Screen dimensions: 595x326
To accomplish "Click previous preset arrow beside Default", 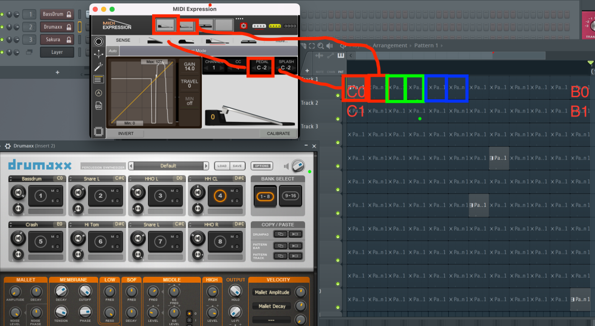I will pos(131,166).
